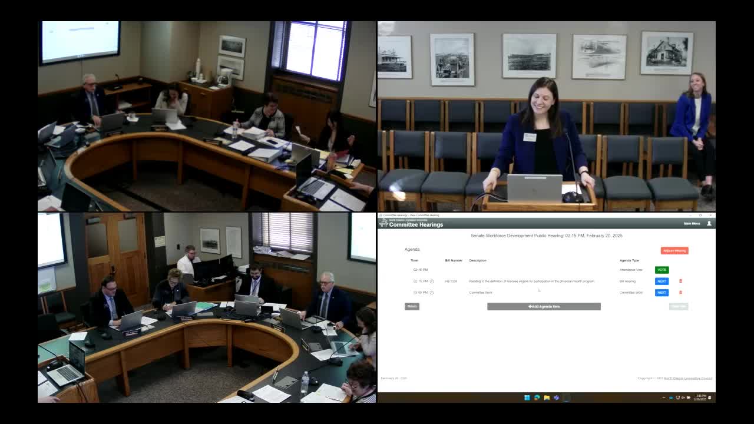Click the 'Committee Work' description text

pyautogui.click(x=481, y=293)
